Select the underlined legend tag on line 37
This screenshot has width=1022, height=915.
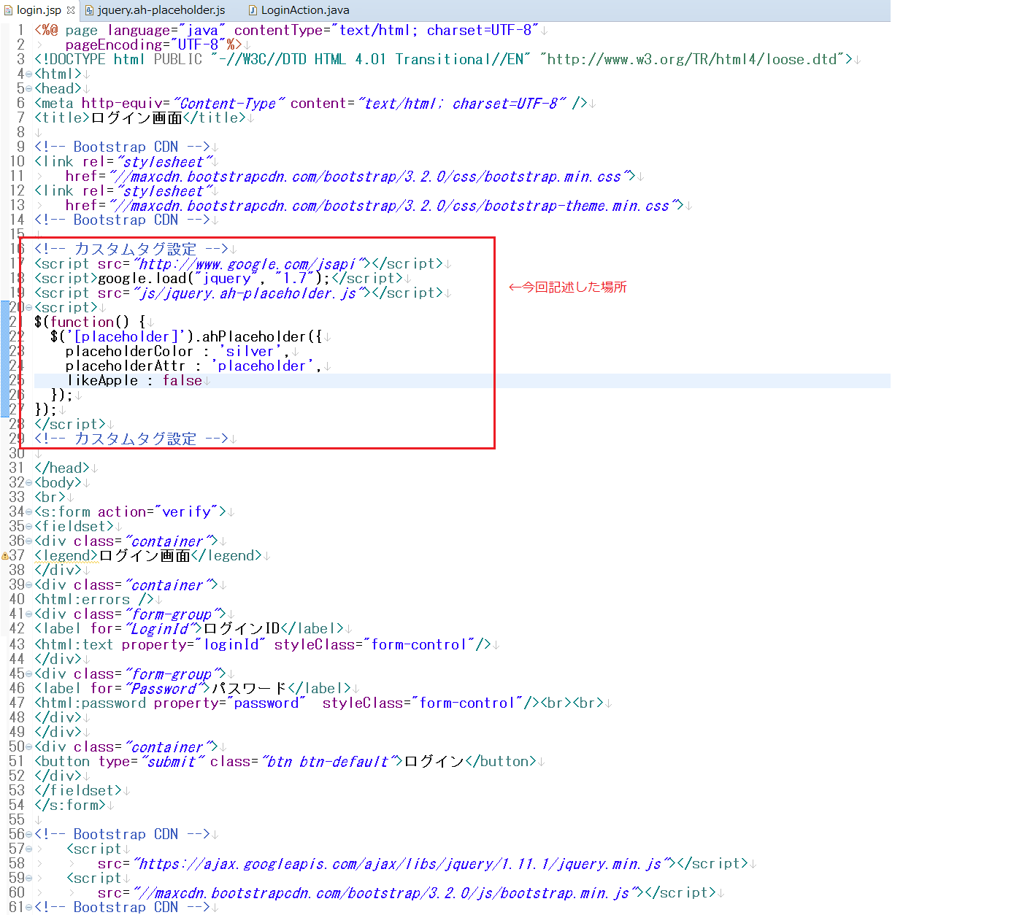[64, 555]
